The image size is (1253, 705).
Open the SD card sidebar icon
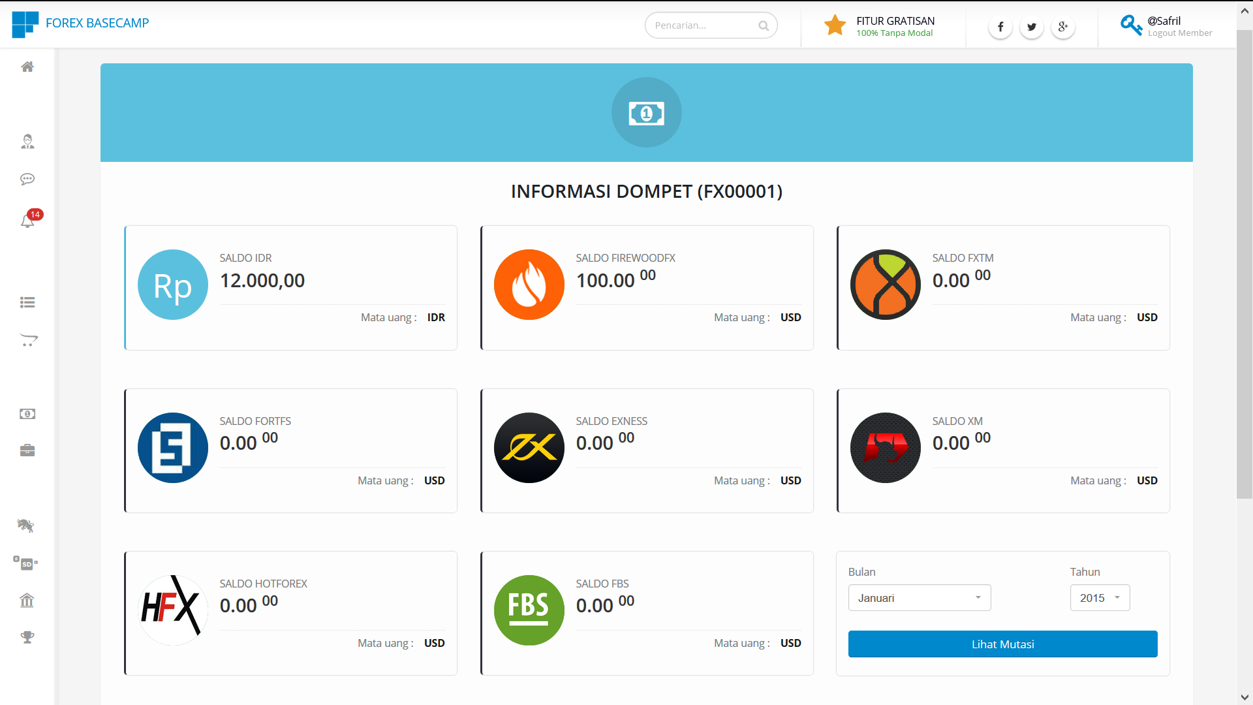(26, 563)
